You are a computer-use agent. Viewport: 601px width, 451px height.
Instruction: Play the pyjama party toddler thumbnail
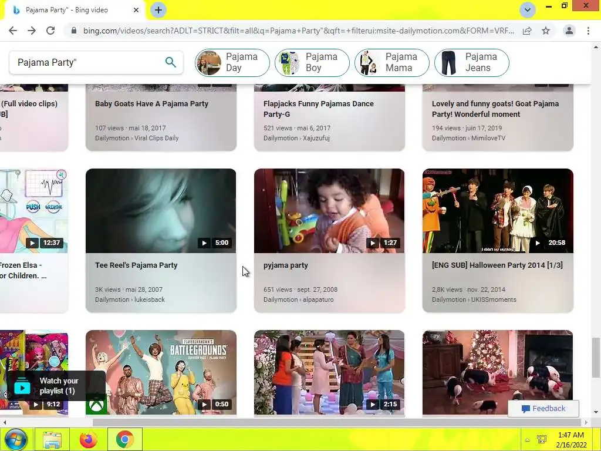pyautogui.click(x=329, y=211)
